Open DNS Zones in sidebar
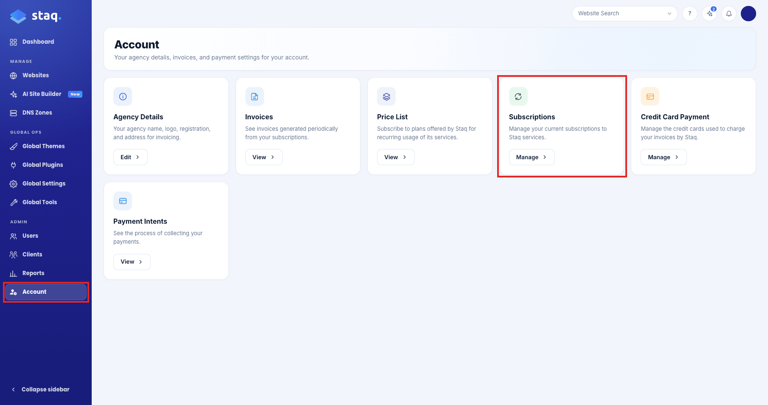Viewport: 768px width, 405px height. tap(46, 112)
